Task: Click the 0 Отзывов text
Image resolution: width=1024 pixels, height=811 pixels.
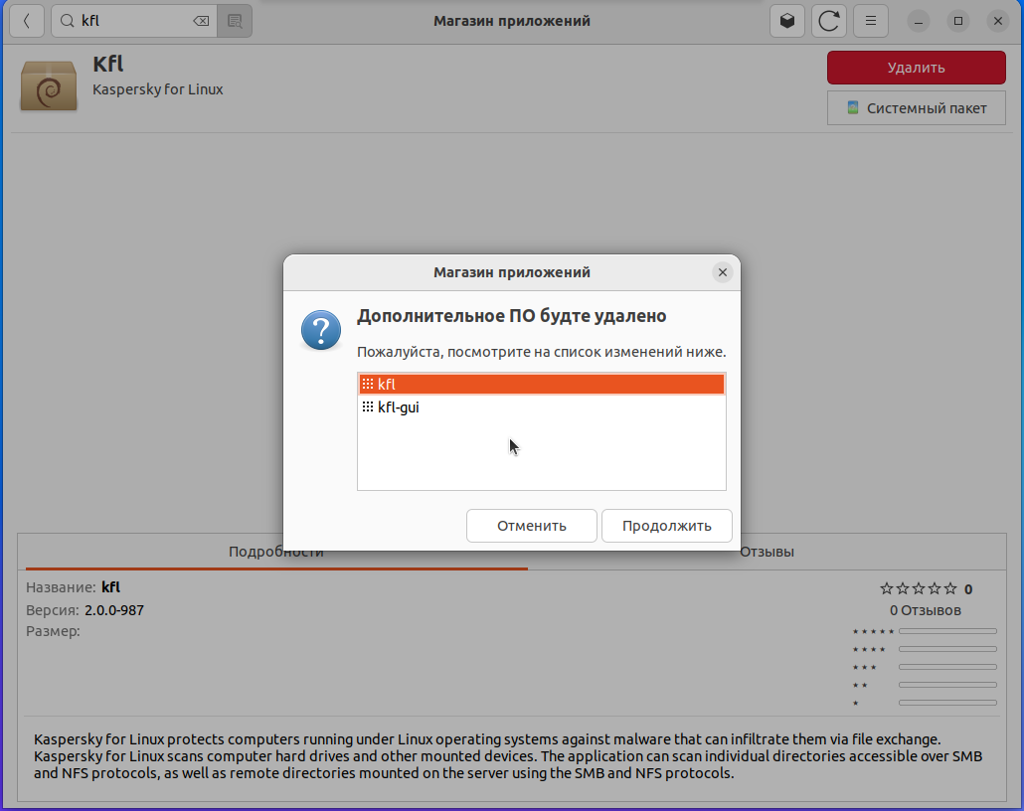Action: 926,610
